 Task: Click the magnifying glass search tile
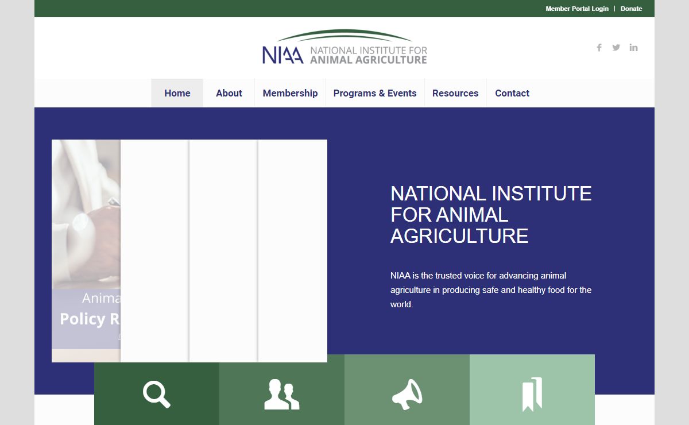coord(157,390)
